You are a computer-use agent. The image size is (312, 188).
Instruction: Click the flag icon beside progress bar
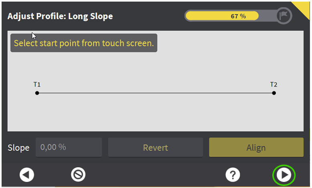(284, 16)
